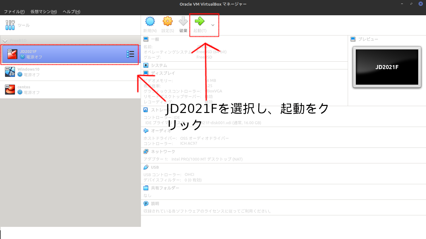Viewport: 426px width, 239px height.
Task: Click the Discard (破棄) arrow icon
Action: coord(183,21)
